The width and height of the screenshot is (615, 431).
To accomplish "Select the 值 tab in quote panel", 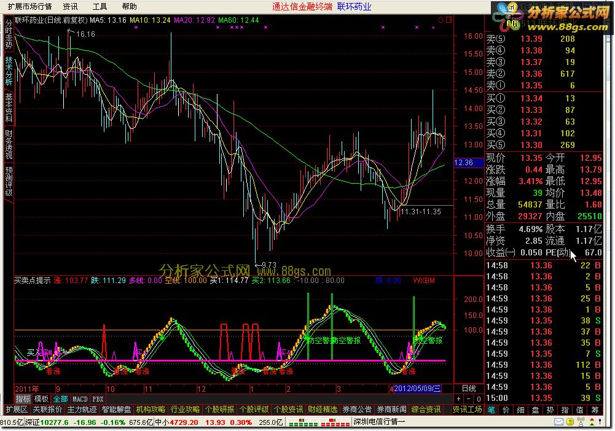I will pyautogui.click(x=580, y=410).
